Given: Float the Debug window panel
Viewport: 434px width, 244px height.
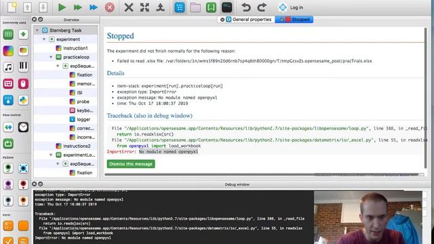Looking at the screenshot, I should pyautogui.click(x=41, y=184).
